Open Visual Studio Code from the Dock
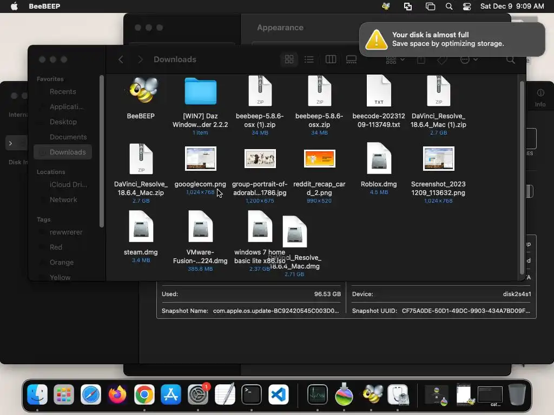Image resolution: width=554 pixels, height=415 pixels. [x=278, y=394]
